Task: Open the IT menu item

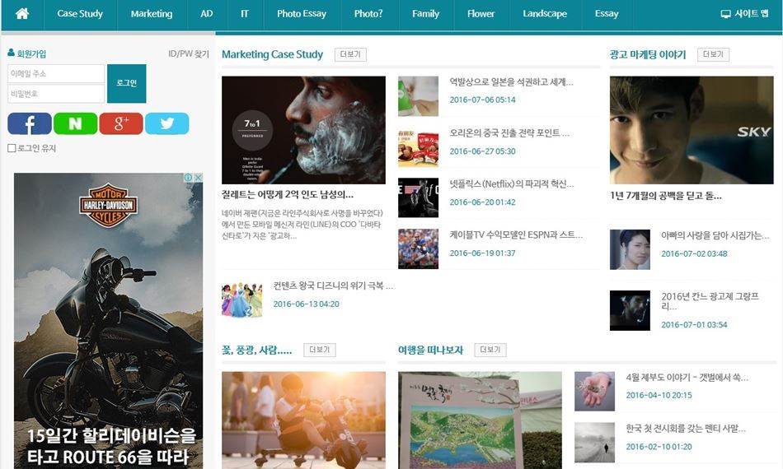Action: [x=245, y=13]
